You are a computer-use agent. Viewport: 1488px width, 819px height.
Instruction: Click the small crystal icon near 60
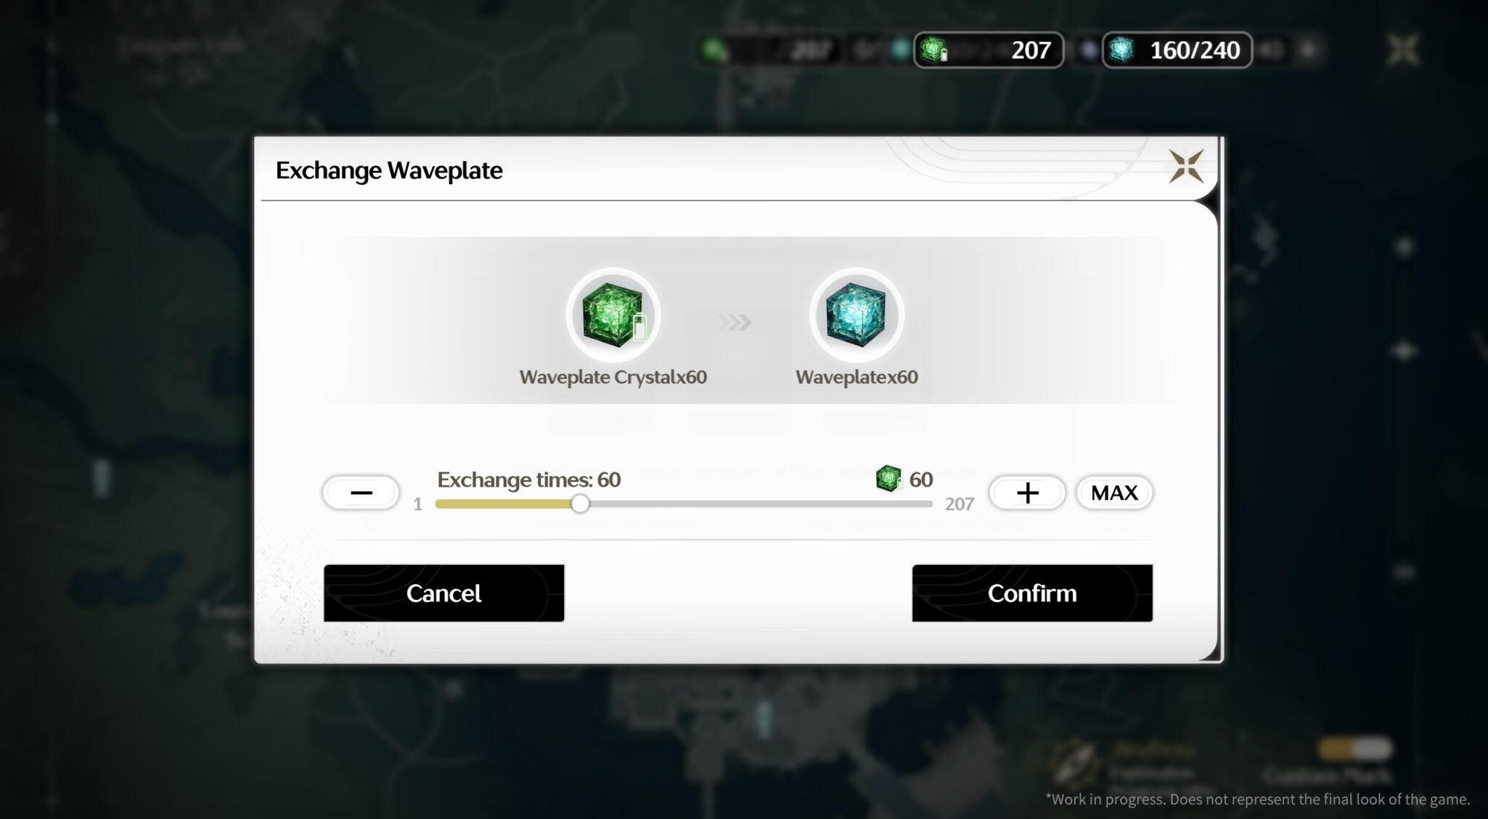click(886, 477)
